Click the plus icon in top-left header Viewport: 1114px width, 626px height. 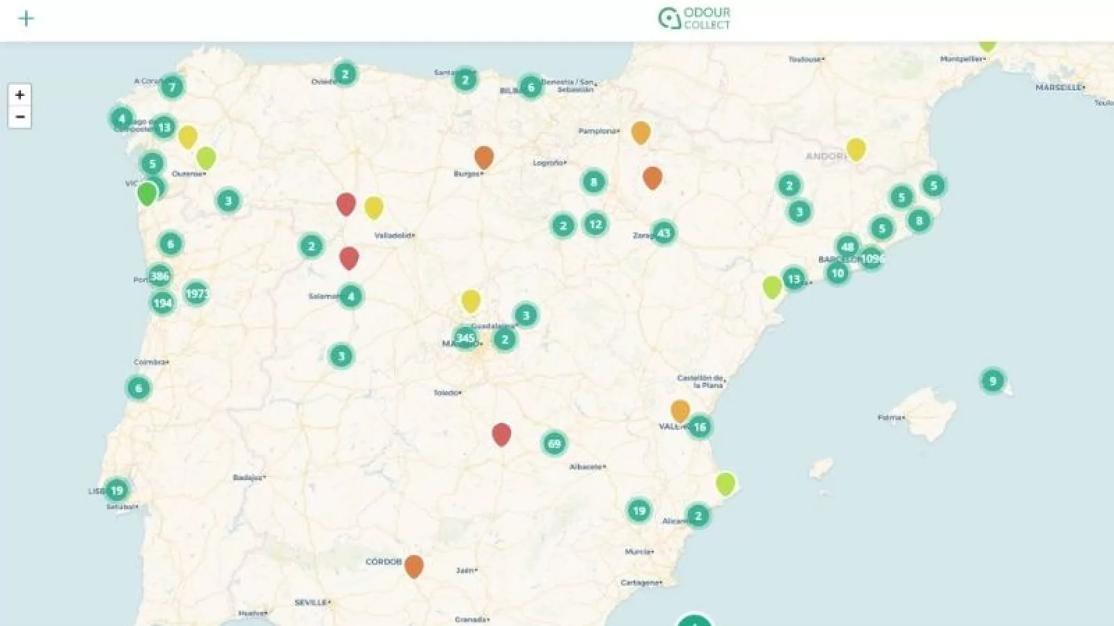pyautogui.click(x=26, y=18)
